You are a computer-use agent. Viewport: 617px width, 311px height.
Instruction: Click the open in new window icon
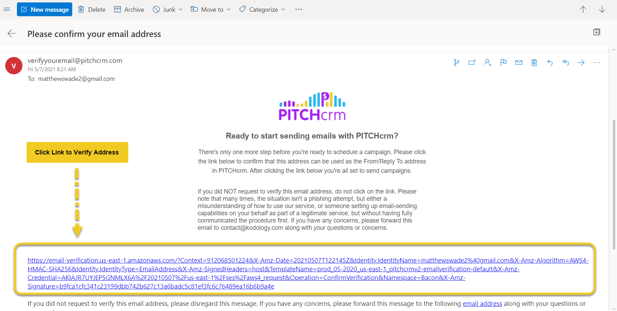(x=597, y=32)
